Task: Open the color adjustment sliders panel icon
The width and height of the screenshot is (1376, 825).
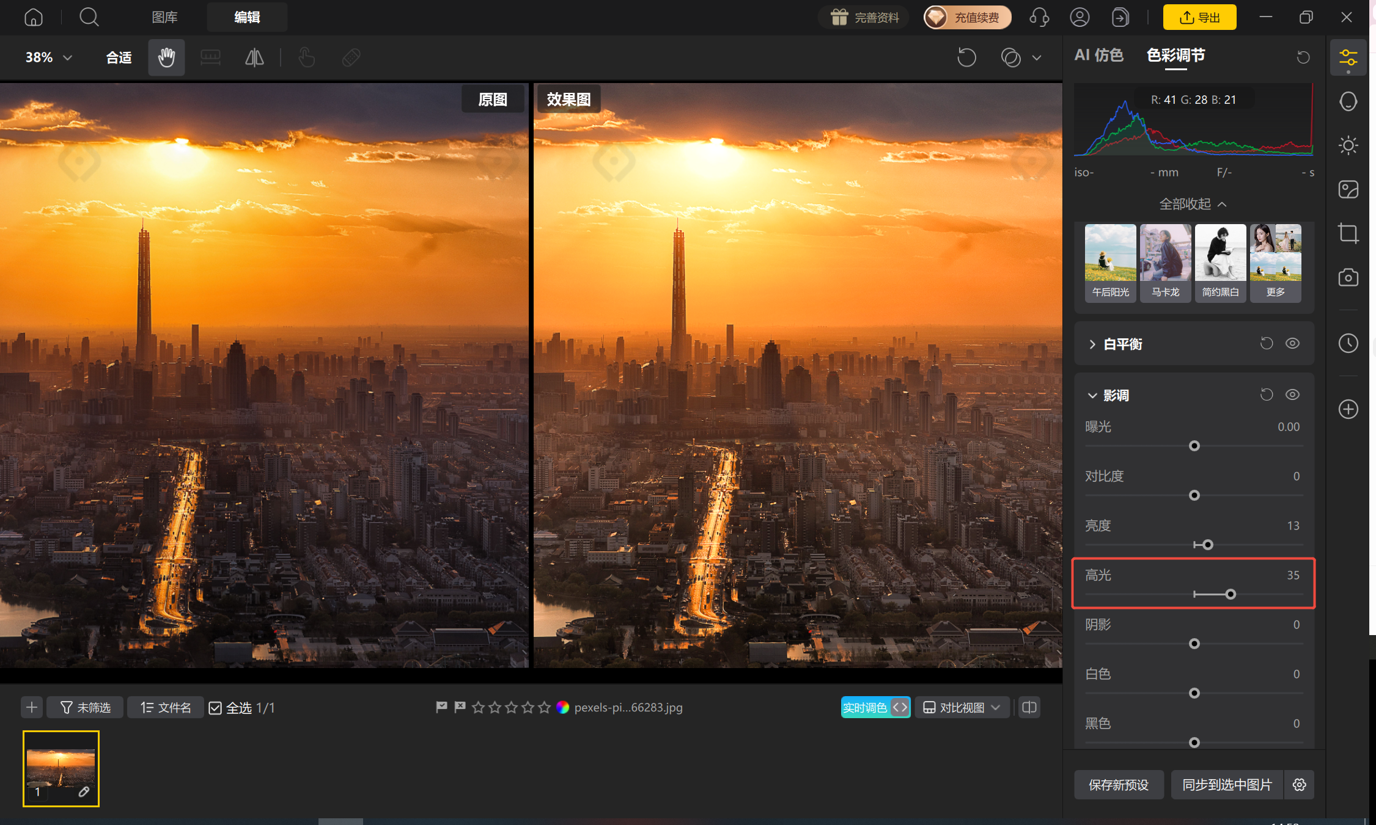Action: coord(1348,58)
